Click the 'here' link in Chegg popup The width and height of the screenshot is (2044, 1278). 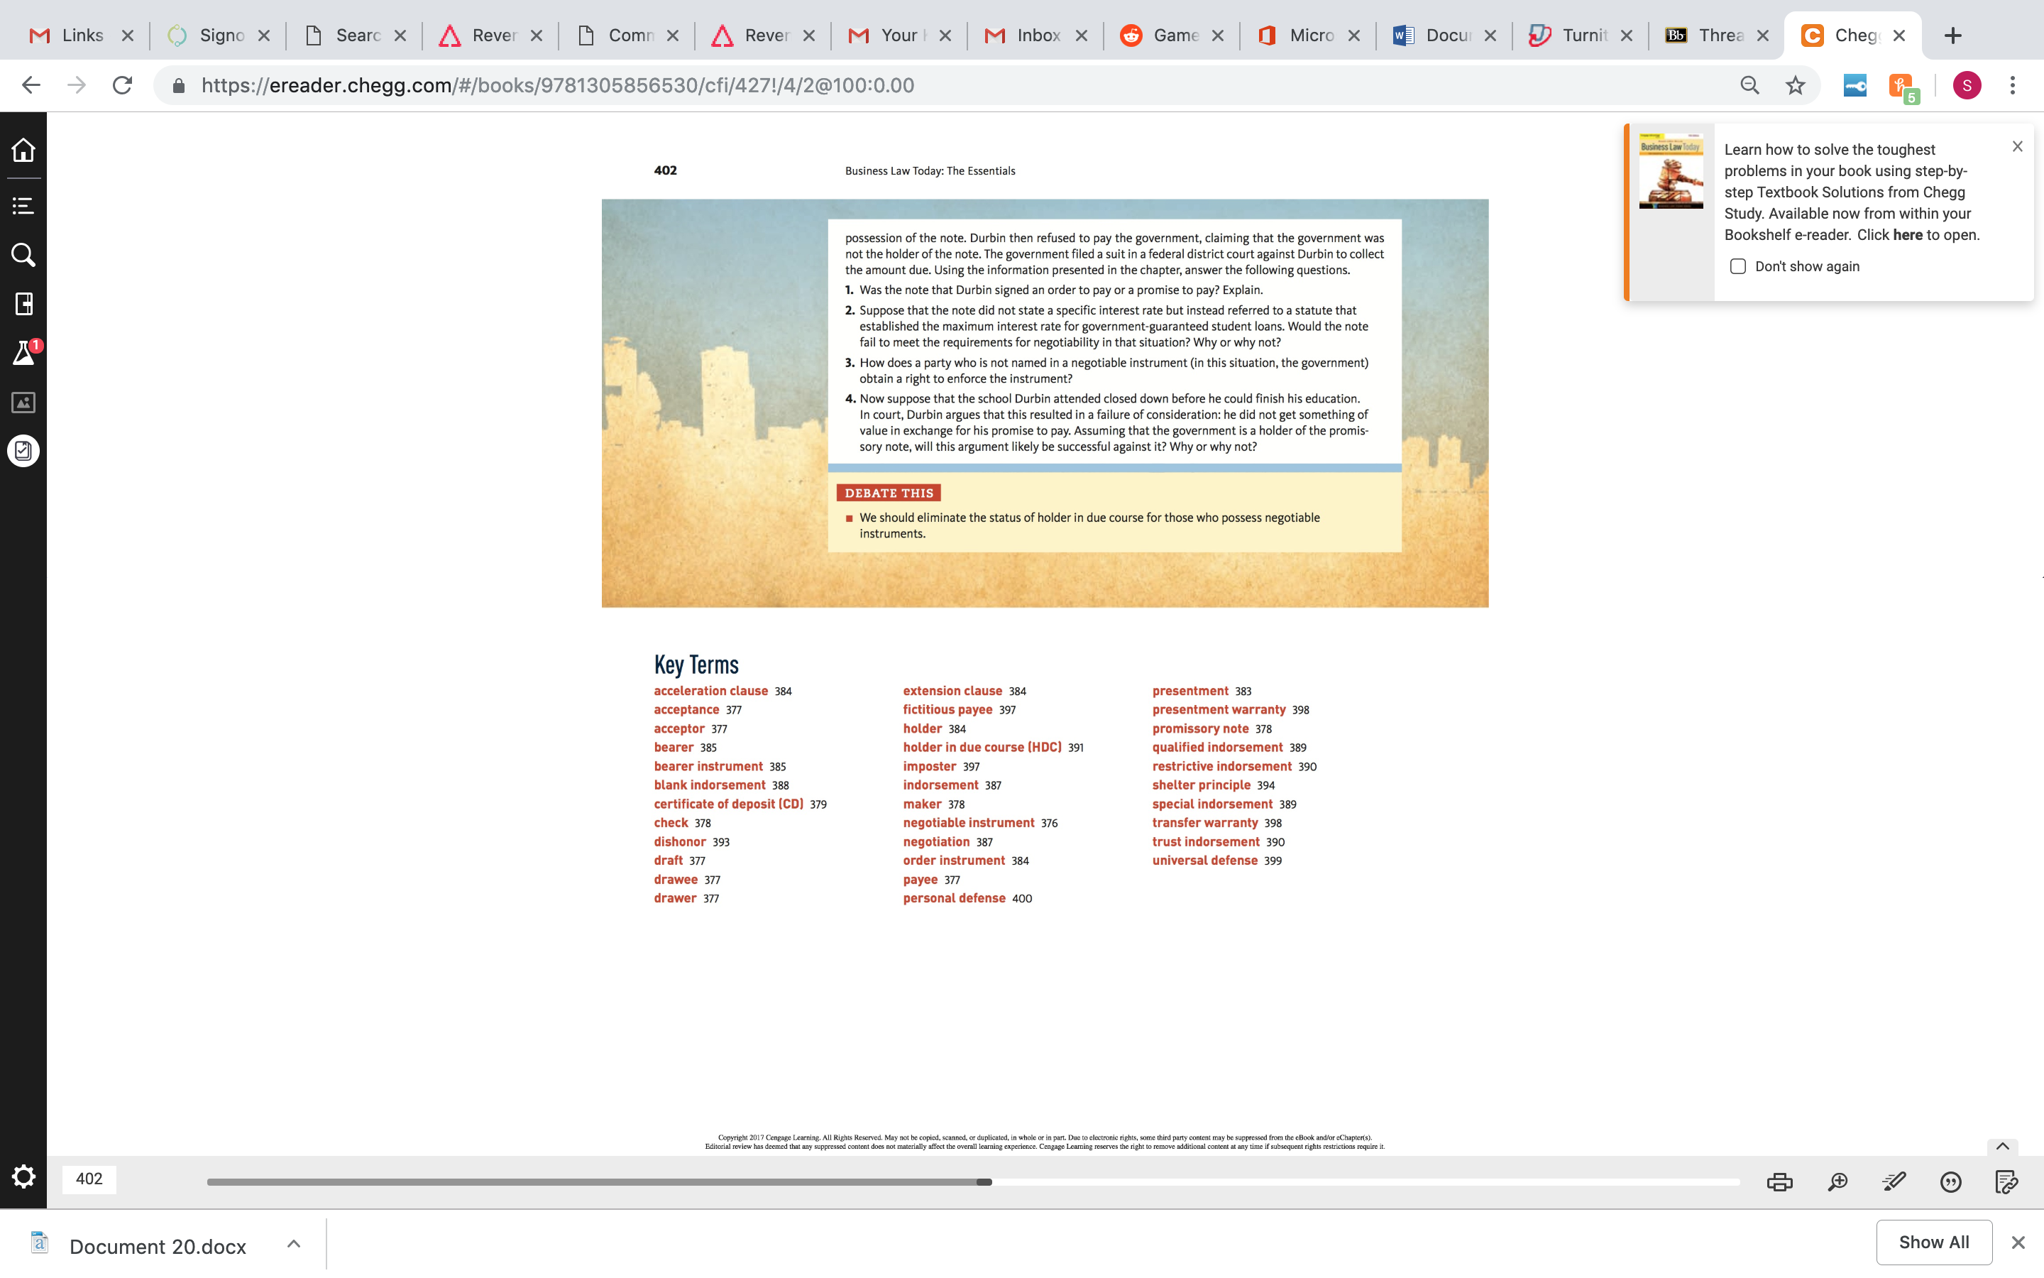1907,235
